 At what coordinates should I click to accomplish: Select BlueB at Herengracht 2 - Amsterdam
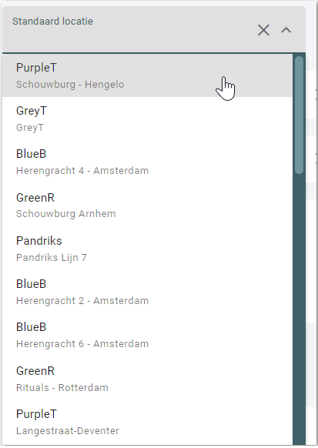tap(147, 292)
